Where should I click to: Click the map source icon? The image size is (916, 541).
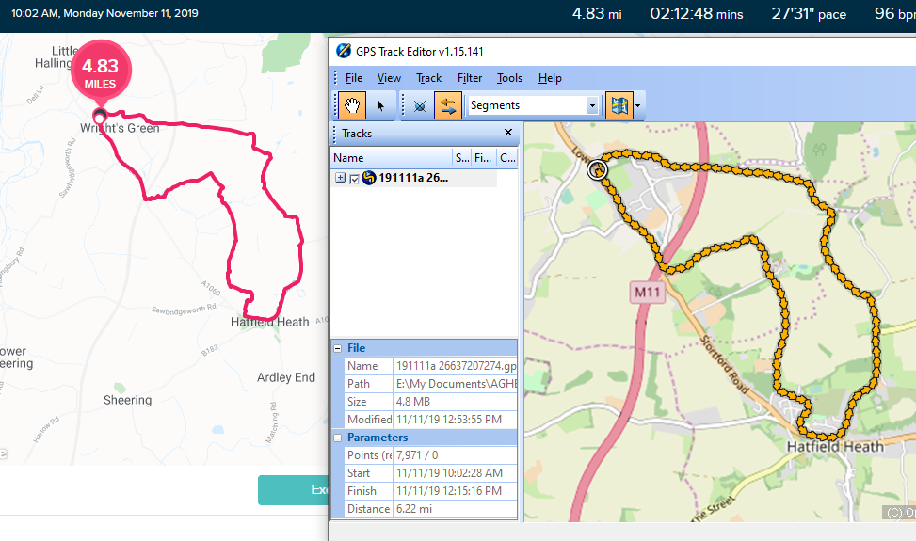(x=619, y=105)
